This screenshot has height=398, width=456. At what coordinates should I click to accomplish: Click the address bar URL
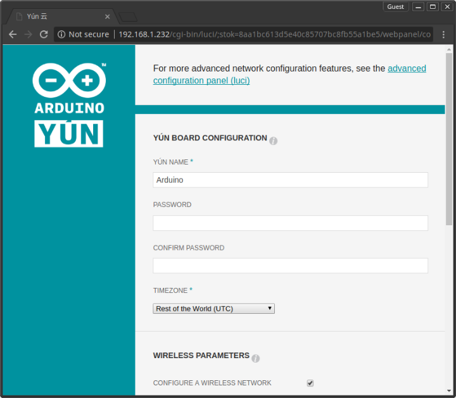pos(274,34)
